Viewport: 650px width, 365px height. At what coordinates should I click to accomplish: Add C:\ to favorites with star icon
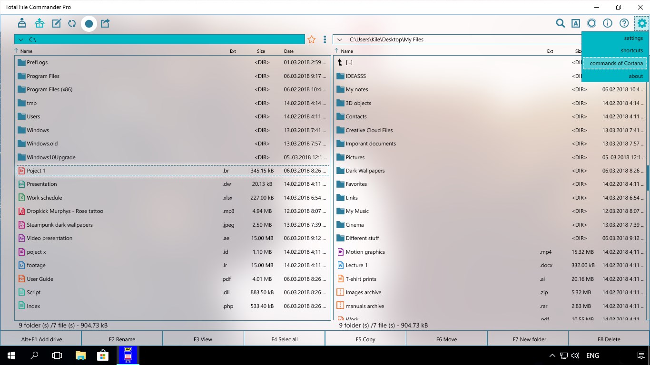[312, 39]
